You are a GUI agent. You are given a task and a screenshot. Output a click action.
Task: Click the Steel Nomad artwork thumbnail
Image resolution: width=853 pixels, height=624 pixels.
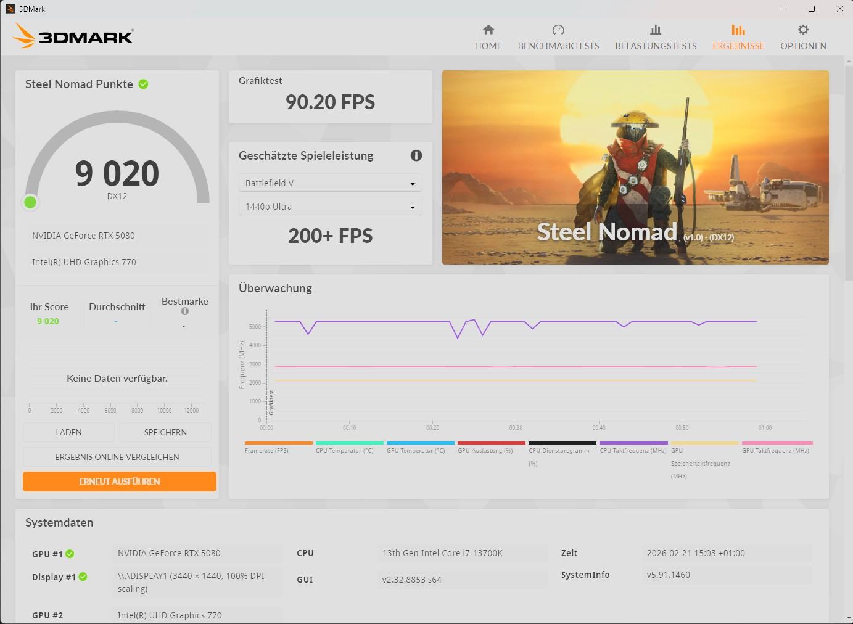tap(635, 167)
